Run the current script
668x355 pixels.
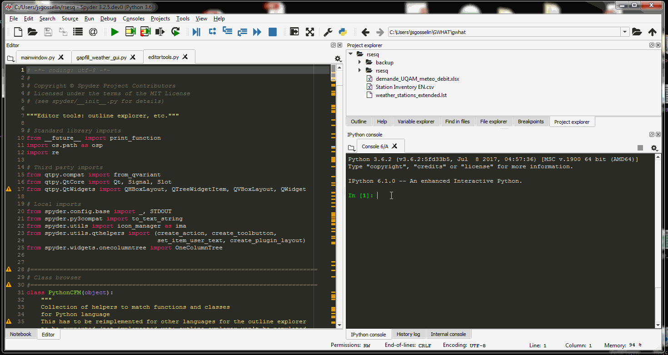(115, 32)
